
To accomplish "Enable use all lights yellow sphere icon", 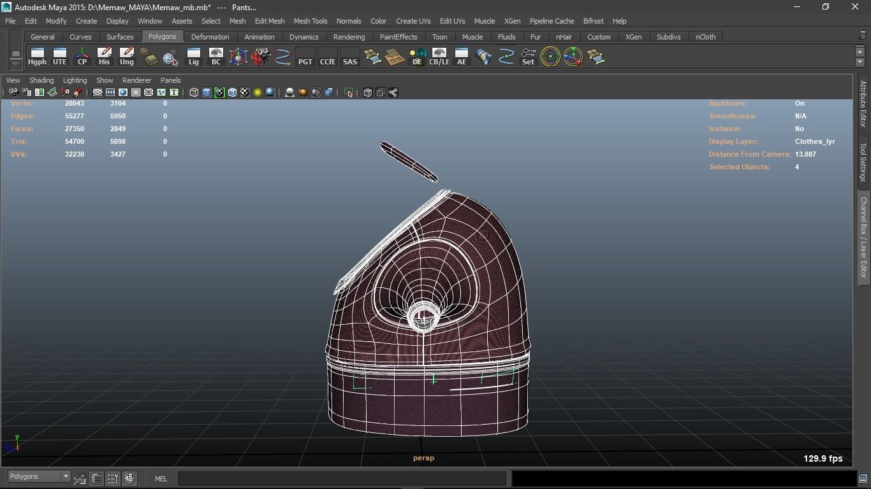I will (258, 93).
